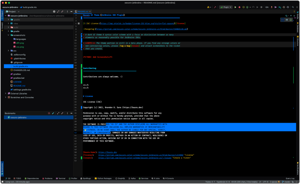The height and width of the screenshot is (184, 300).
Task: Open the https://bsara.dev link
Action: (108, 152)
